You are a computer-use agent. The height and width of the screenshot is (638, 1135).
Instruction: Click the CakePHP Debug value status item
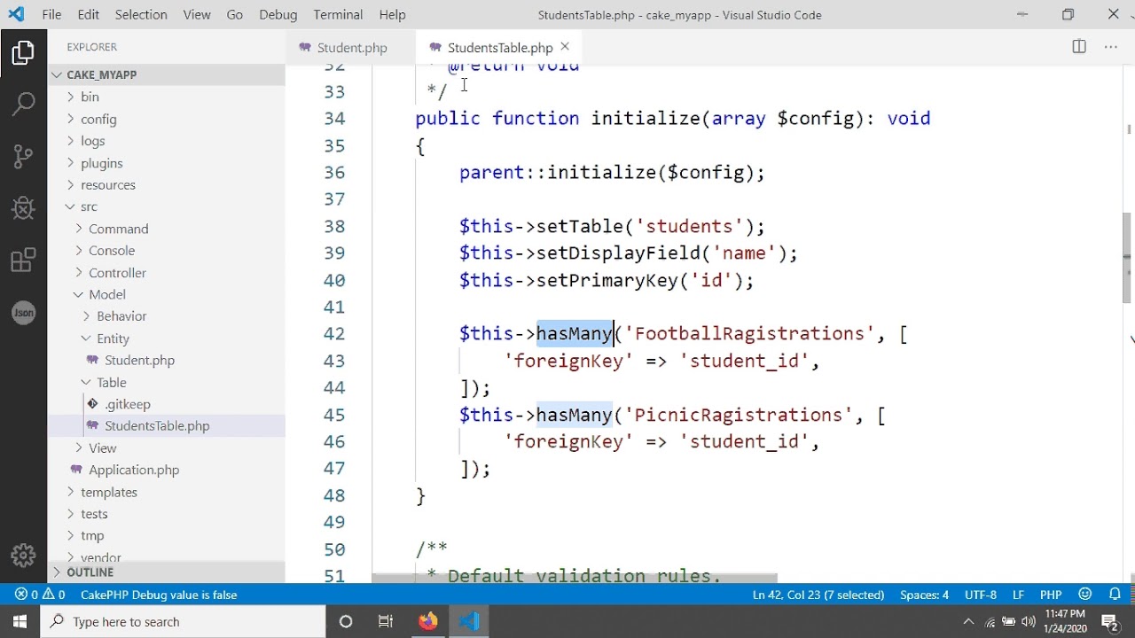click(159, 595)
